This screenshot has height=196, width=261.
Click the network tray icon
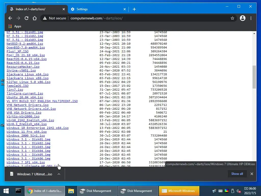click(214, 191)
